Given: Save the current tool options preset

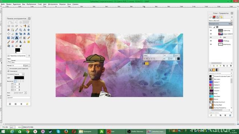Looking at the screenshot, I should 10,104.
